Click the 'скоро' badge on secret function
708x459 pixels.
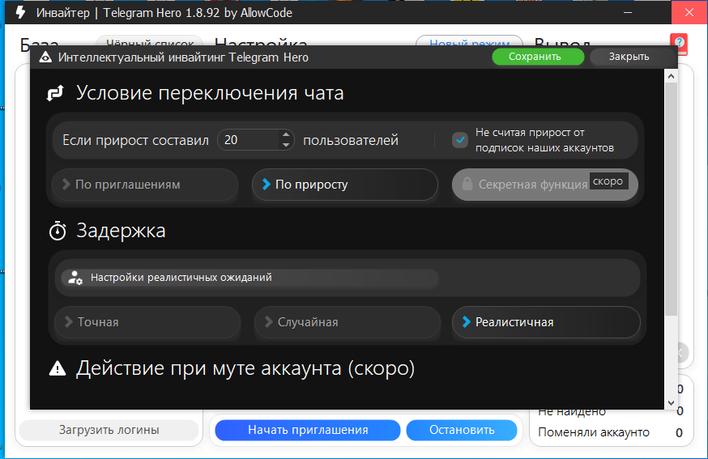click(x=608, y=181)
